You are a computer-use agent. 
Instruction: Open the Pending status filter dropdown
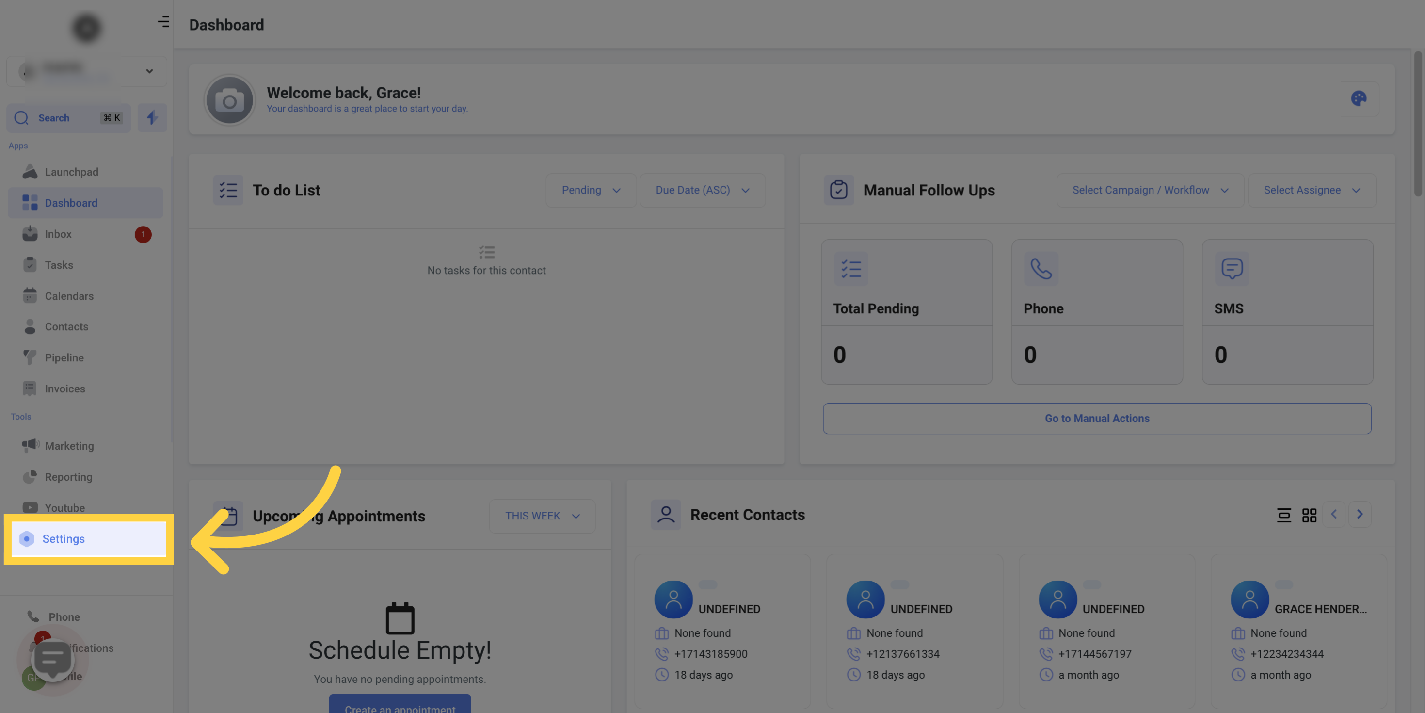click(591, 190)
